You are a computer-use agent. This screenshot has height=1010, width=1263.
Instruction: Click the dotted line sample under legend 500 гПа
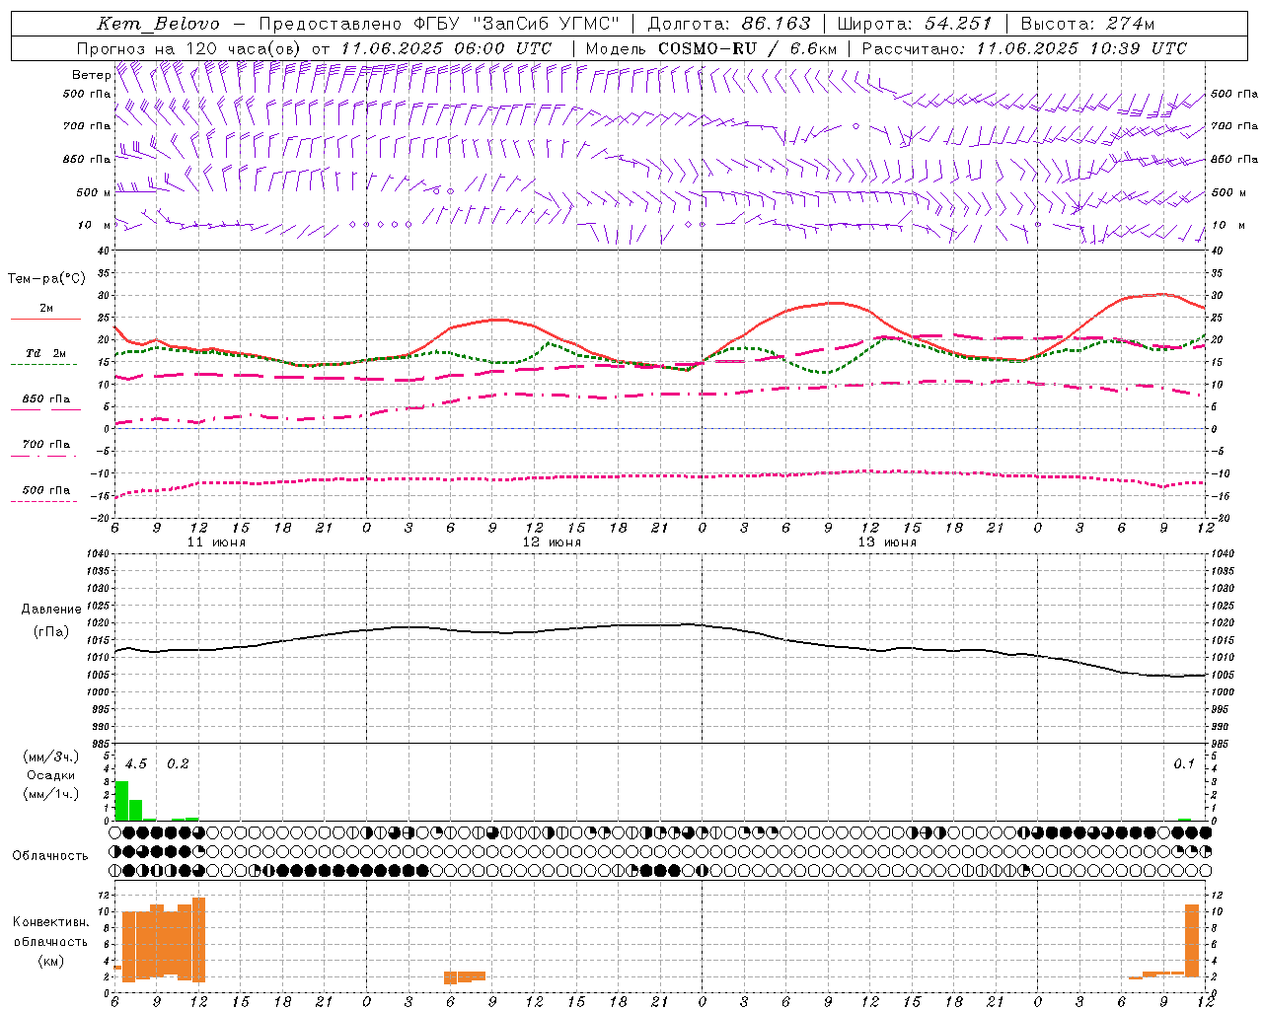coord(45,501)
